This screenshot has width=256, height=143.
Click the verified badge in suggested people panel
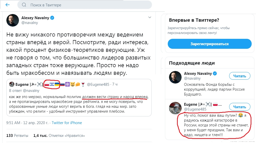click(215, 74)
